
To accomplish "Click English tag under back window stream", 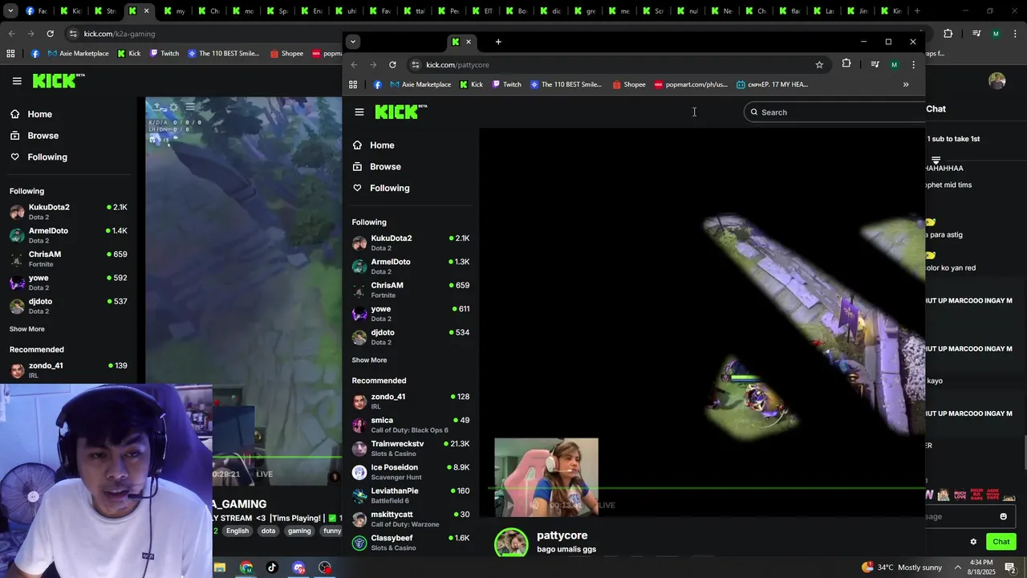I will (x=237, y=531).
